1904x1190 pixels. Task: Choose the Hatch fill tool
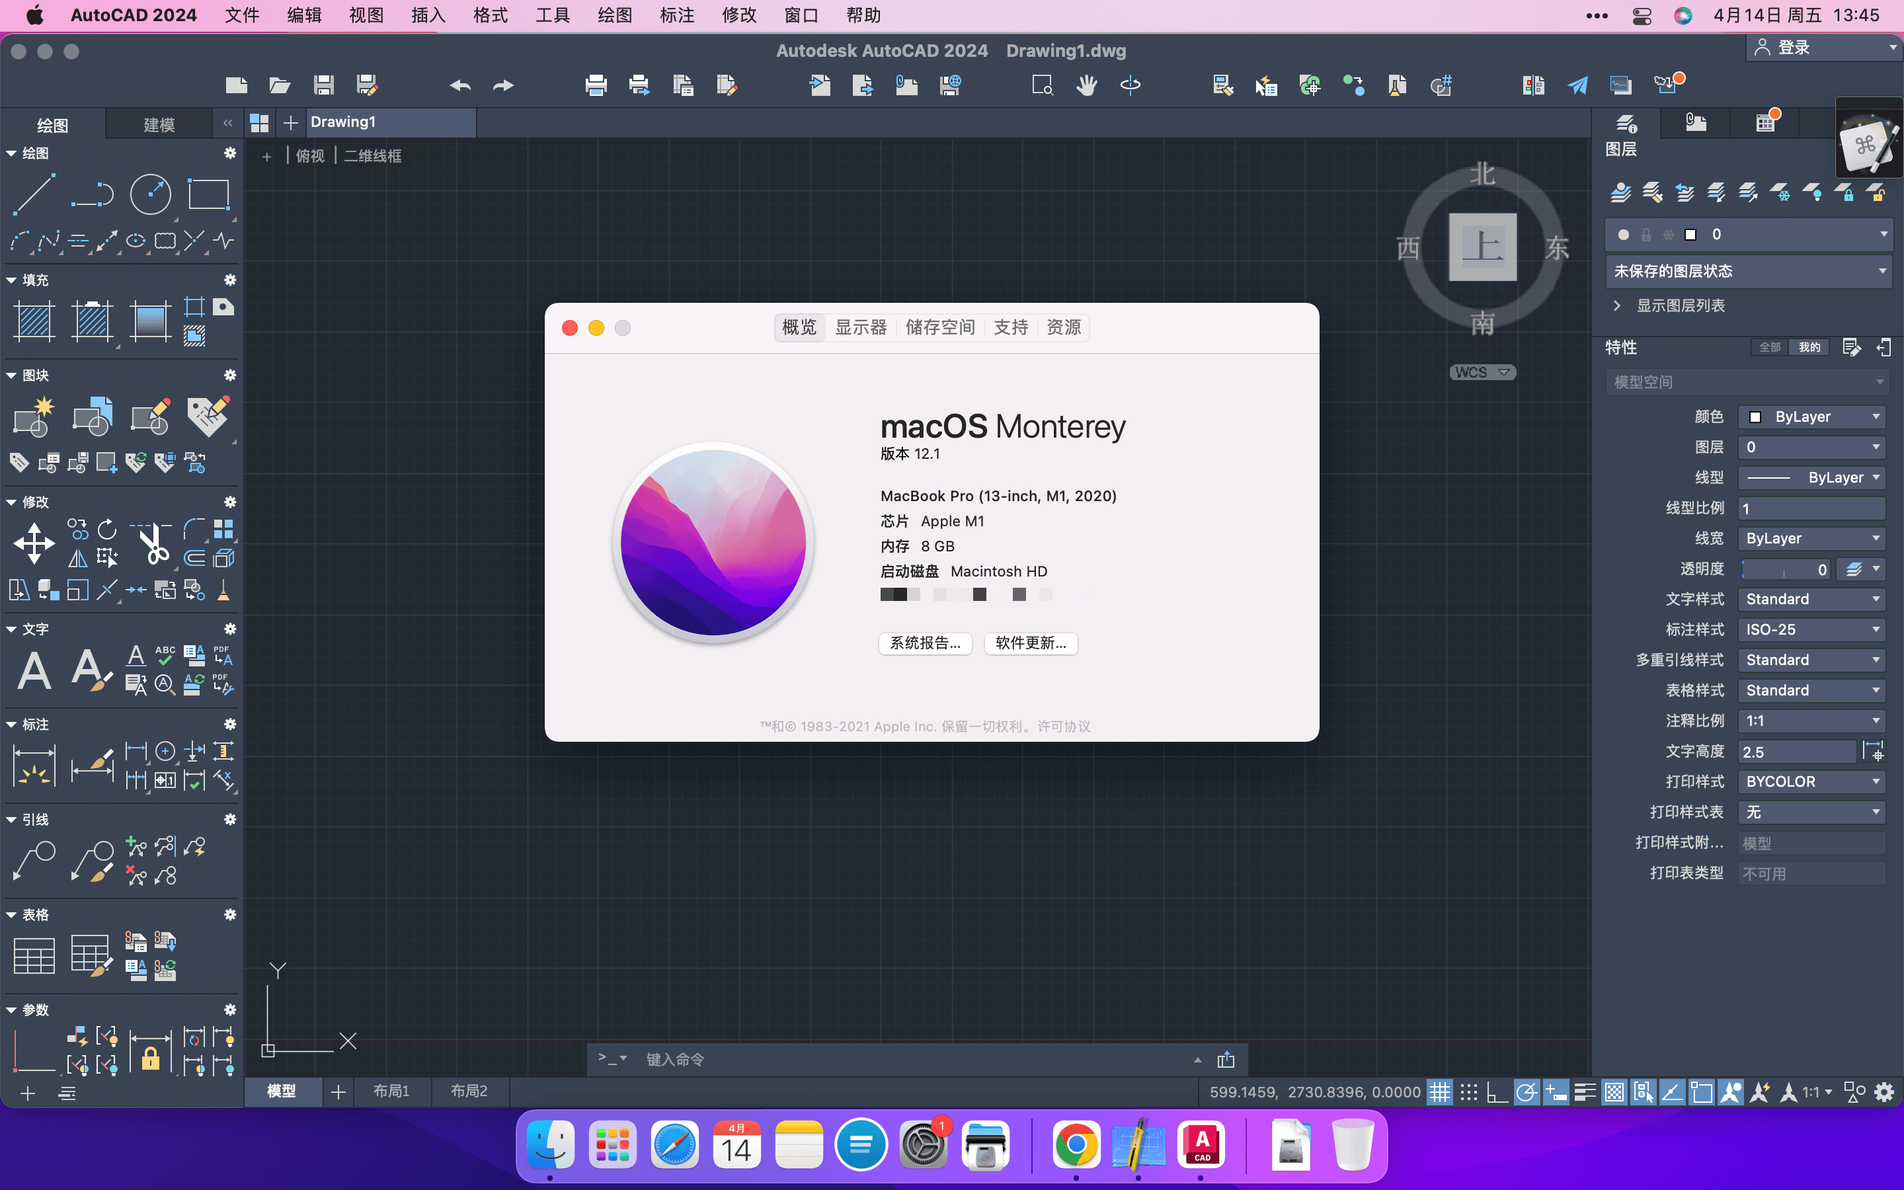pyautogui.click(x=34, y=321)
